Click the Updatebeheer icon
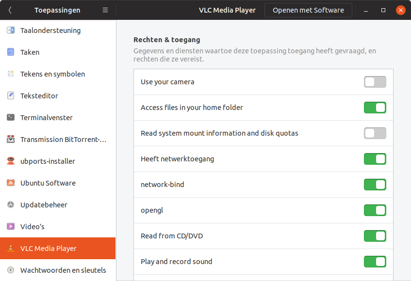This screenshot has width=411, height=281. [x=11, y=205]
